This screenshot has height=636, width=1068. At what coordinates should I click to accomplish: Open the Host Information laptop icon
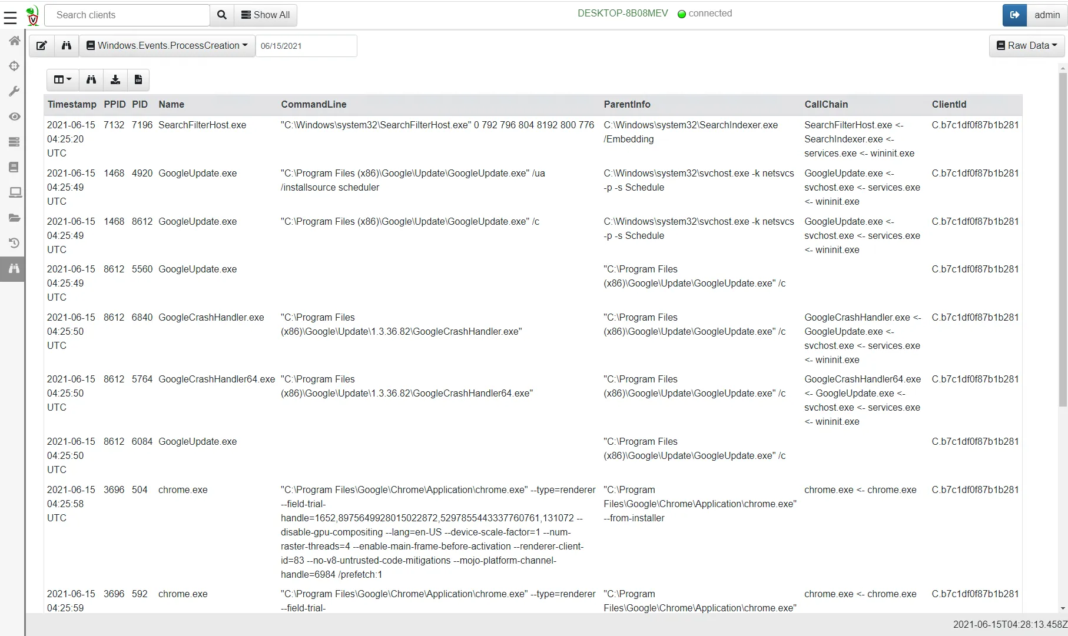click(14, 192)
